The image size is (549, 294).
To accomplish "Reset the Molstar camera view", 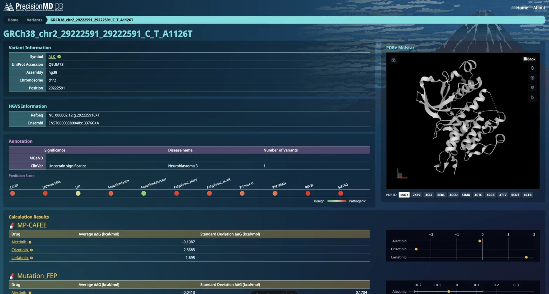I will point(532,68).
